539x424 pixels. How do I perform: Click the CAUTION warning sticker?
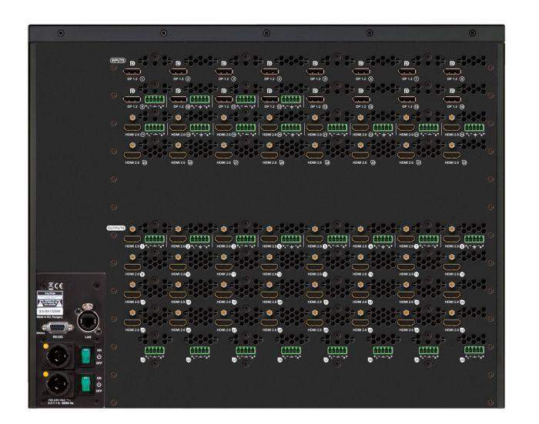pyautogui.click(x=50, y=299)
